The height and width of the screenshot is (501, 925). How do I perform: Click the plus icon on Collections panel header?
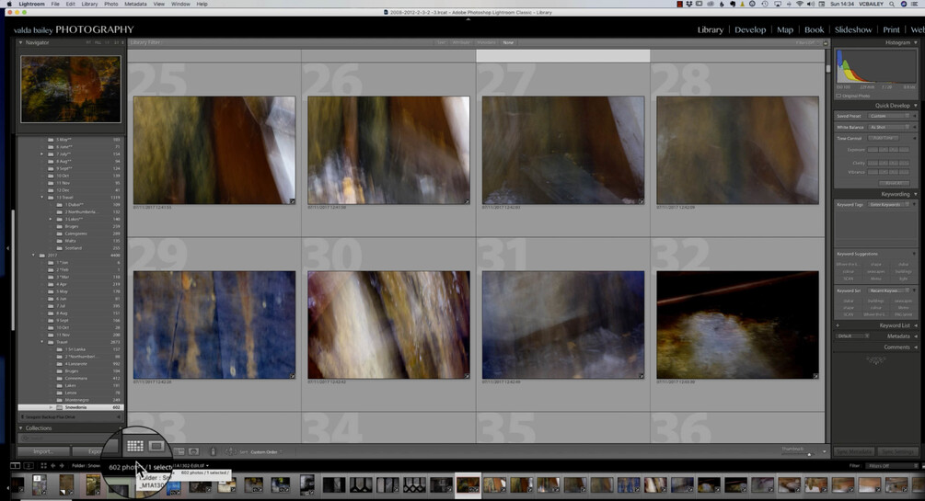click(120, 428)
